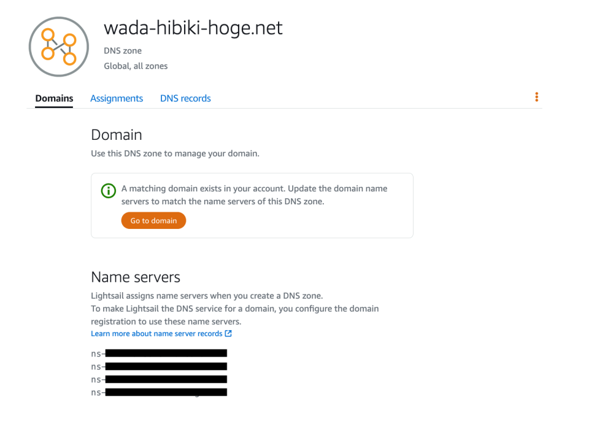Click the Global, all zones label
Viewport: 589px width, 424px height.
pos(136,66)
